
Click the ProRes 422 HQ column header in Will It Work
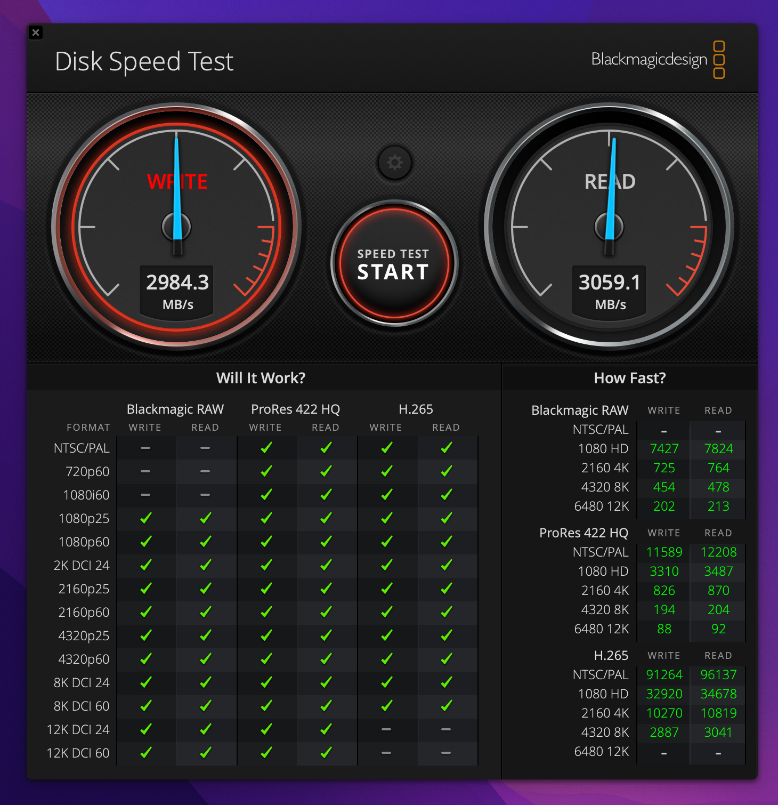(295, 409)
